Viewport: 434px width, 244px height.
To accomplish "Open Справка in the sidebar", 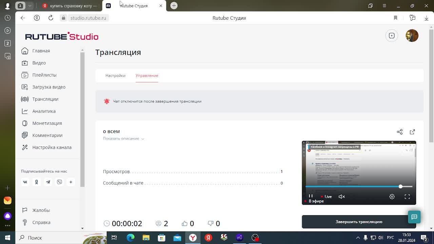I will point(36,222).
